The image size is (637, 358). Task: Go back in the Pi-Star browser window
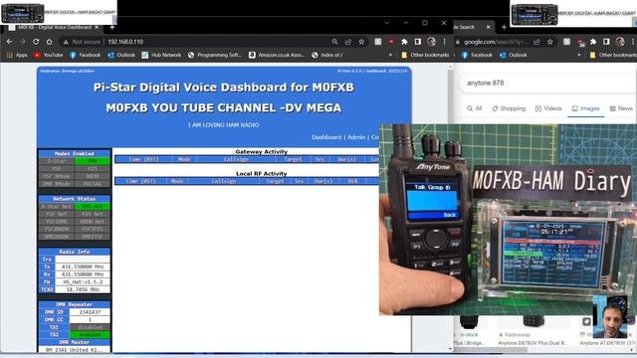pos(9,42)
